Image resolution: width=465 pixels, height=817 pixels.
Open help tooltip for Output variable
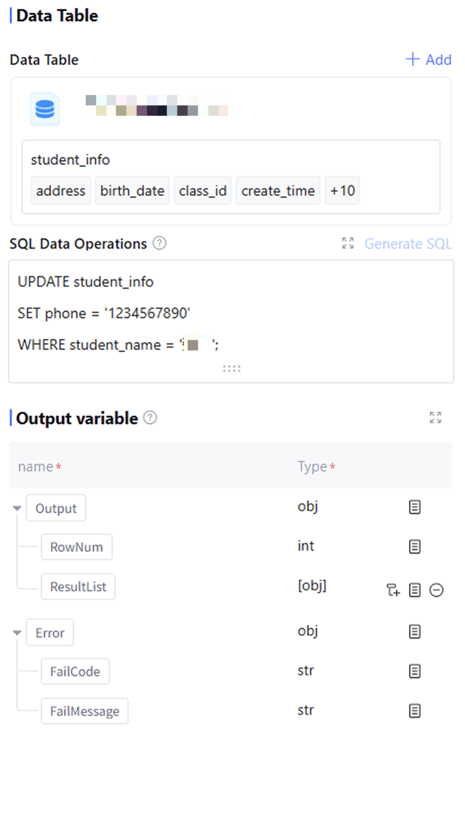(x=150, y=418)
